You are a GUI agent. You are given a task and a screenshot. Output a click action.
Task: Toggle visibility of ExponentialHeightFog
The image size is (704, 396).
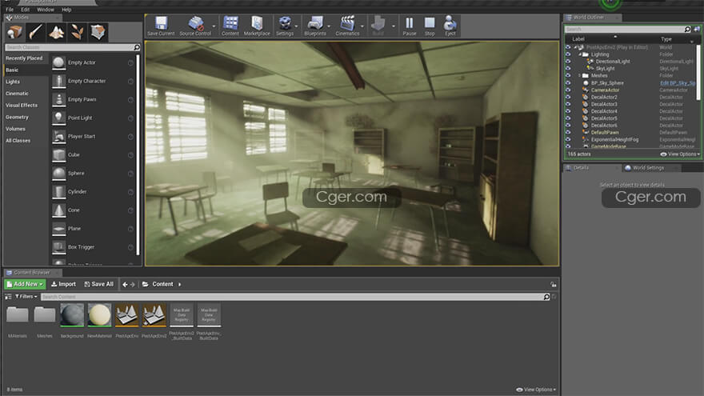coord(568,140)
